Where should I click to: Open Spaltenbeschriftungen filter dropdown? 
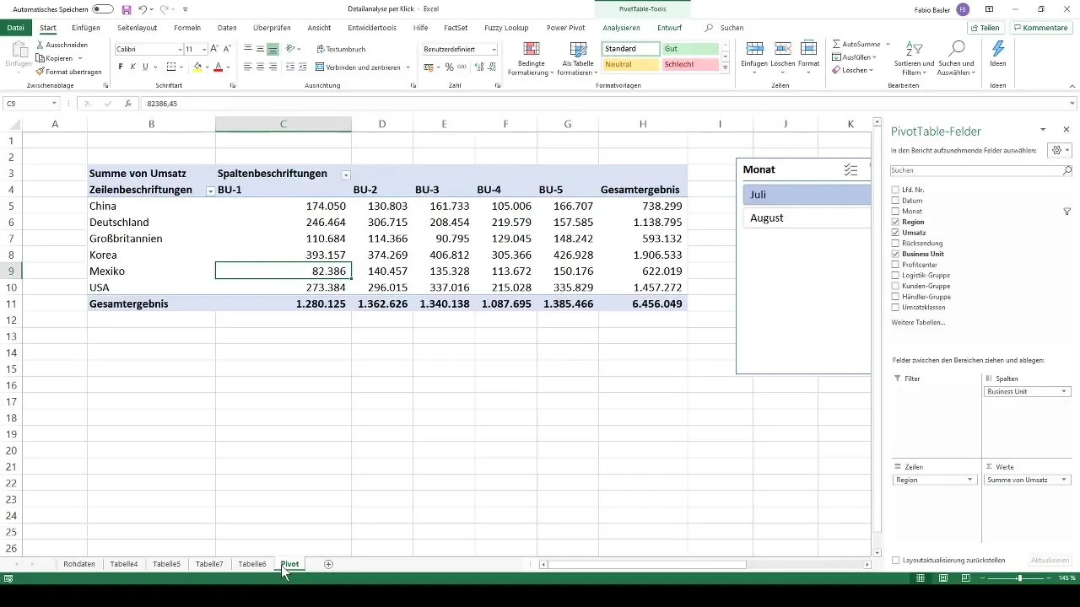pyautogui.click(x=345, y=175)
